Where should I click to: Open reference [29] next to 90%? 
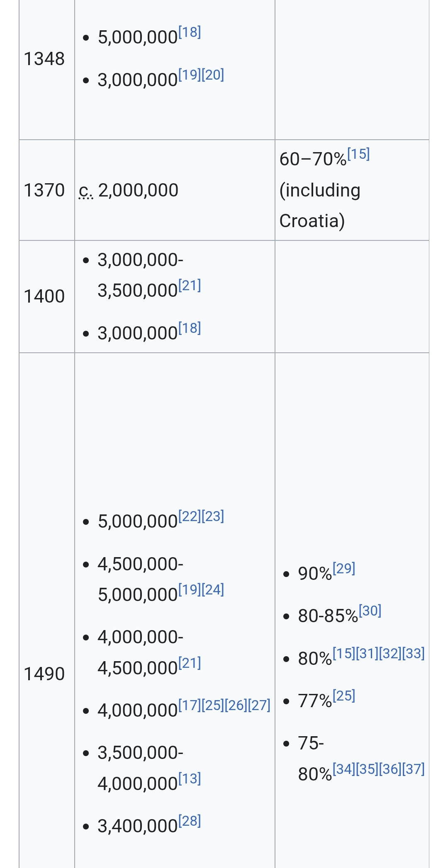click(344, 569)
